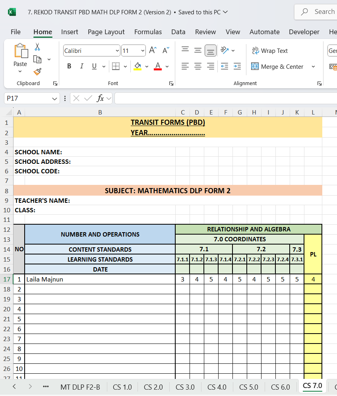Apply Top Align to cells
This screenshot has height=396, width=337.
(185, 50)
